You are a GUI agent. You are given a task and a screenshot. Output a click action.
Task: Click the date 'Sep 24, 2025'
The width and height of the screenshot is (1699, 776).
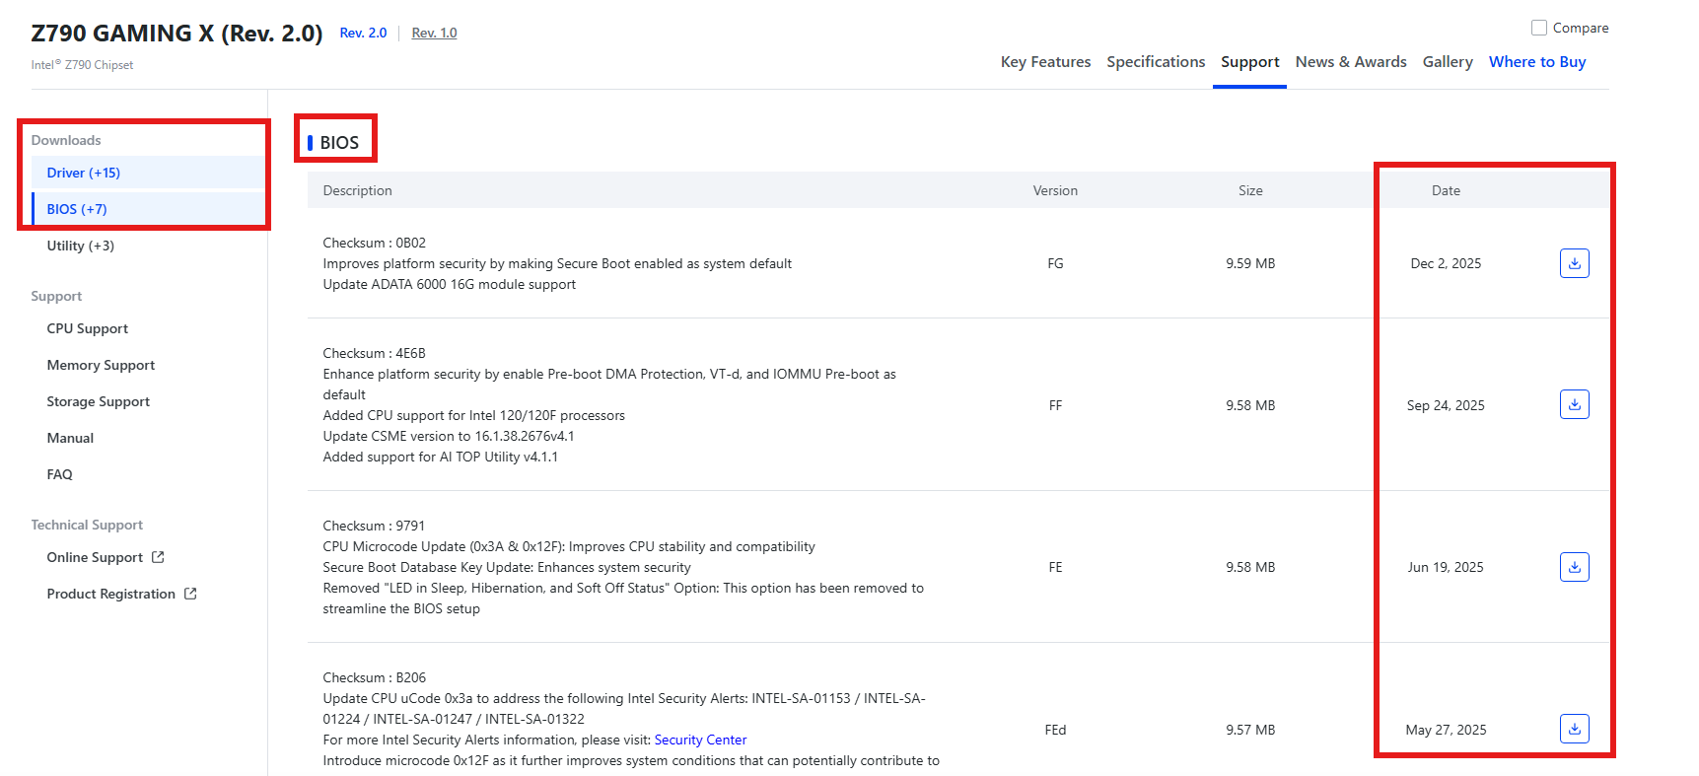coord(1446,405)
